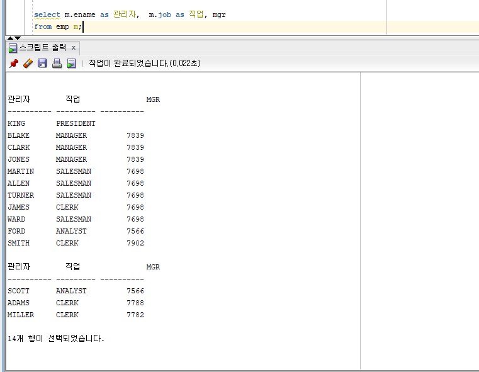Screen dimensions: 479x372
Task: Print the script output
Action: [57, 63]
